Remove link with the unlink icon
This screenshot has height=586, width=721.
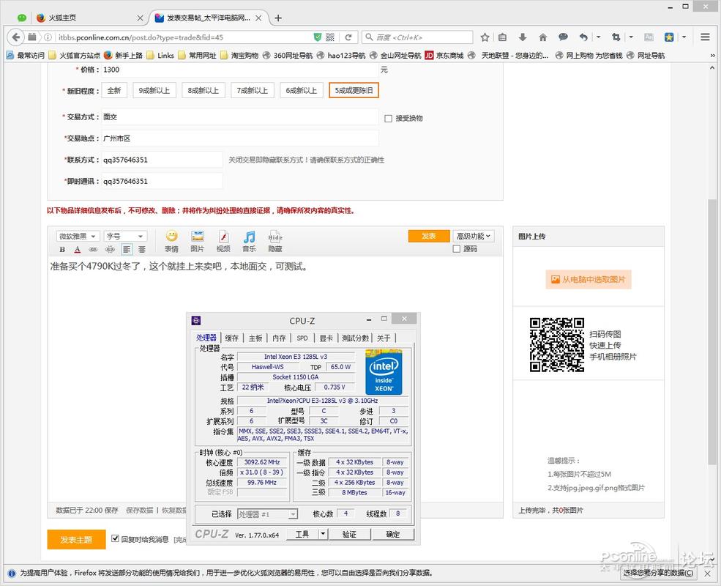coord(110,249)
